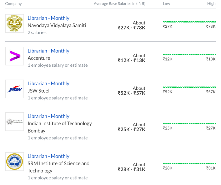Click the JSW Steel salary range bar

(x=189, y=87)
